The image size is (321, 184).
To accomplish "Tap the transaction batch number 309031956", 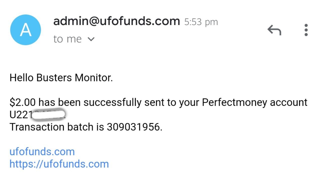I will [x=133, y=127].
